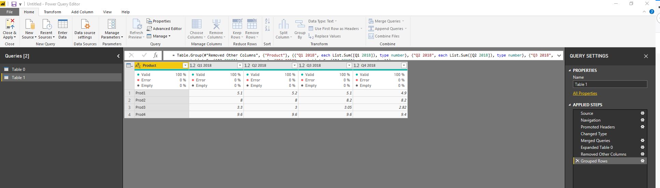660x188 pixels.
Task: Collapse the Queries pane arrow
Action: click(118, 56)
